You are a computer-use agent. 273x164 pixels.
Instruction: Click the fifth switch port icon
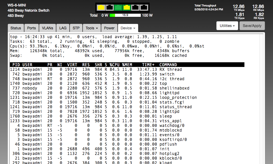tap(135, 8)
